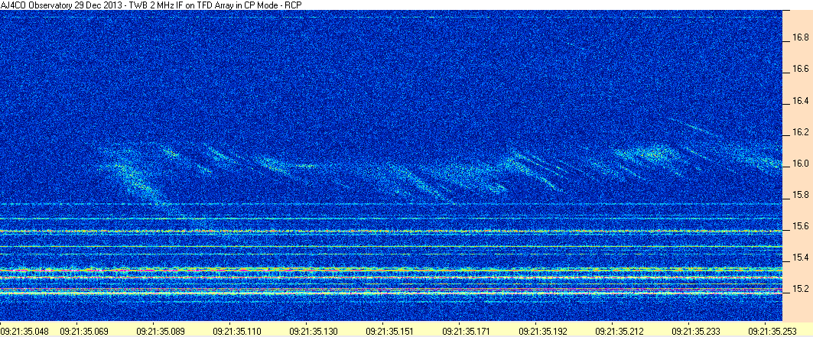Image resolution: width=813 pixels, height=337 pixels.
Task: Select the 16.6 frequency axis label
Action: point(801,69)
